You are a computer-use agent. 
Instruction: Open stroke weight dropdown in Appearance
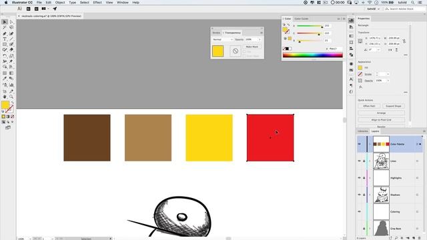[388, 74]
